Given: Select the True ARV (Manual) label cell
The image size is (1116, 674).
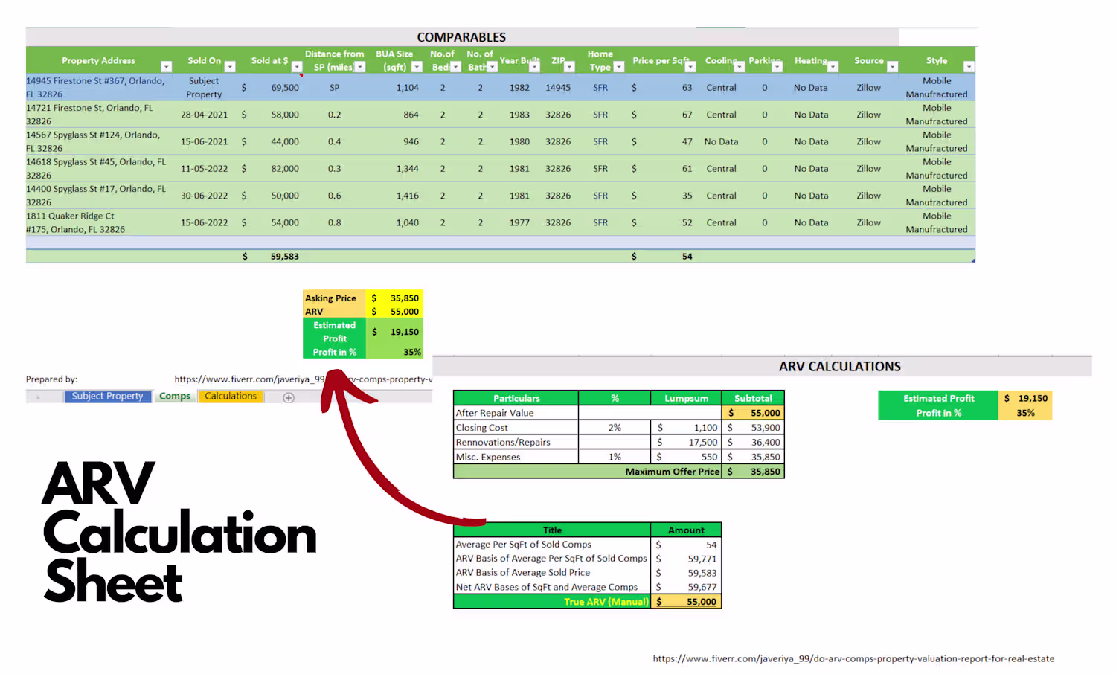Looking at the screenshot, I should pyautogui.click(x=552, y=602).
